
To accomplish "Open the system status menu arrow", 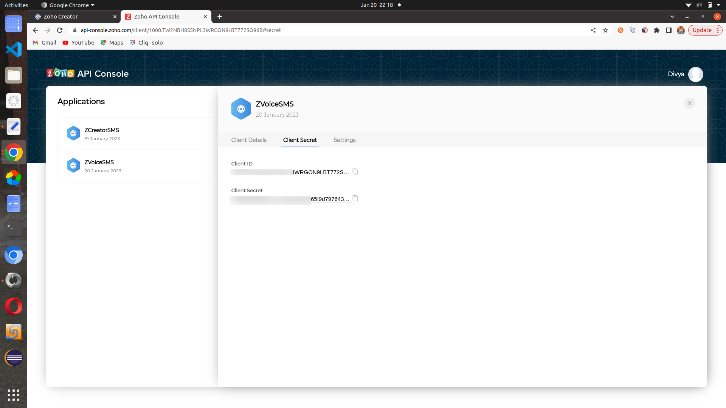I will click(x=718, y=5).
